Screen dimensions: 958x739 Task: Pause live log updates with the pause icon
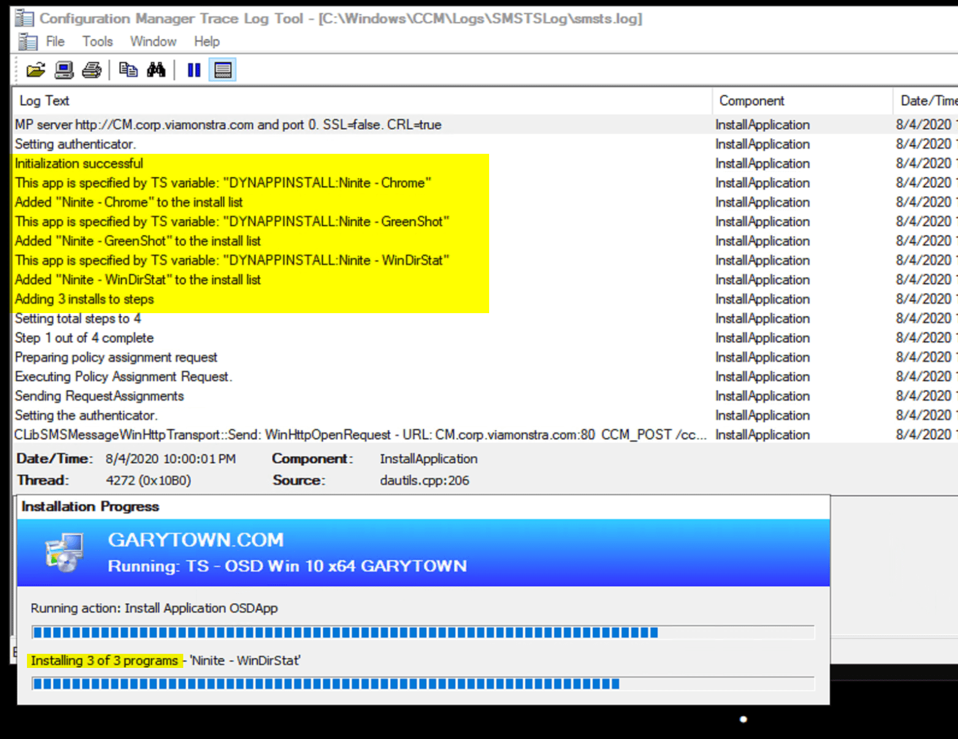point(194,69)
